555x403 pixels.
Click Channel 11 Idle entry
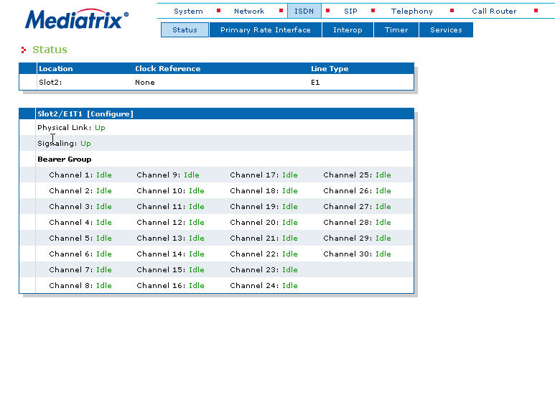pyautogui.click(x=170, y=206)
